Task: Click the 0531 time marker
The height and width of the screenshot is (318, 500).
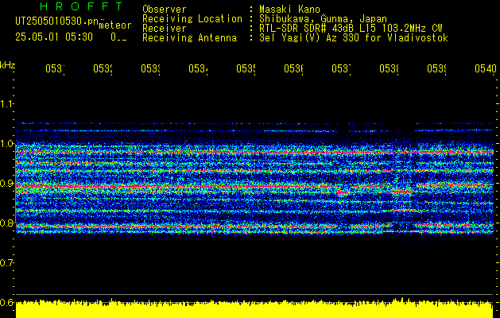Action: (x=55, y=68)
